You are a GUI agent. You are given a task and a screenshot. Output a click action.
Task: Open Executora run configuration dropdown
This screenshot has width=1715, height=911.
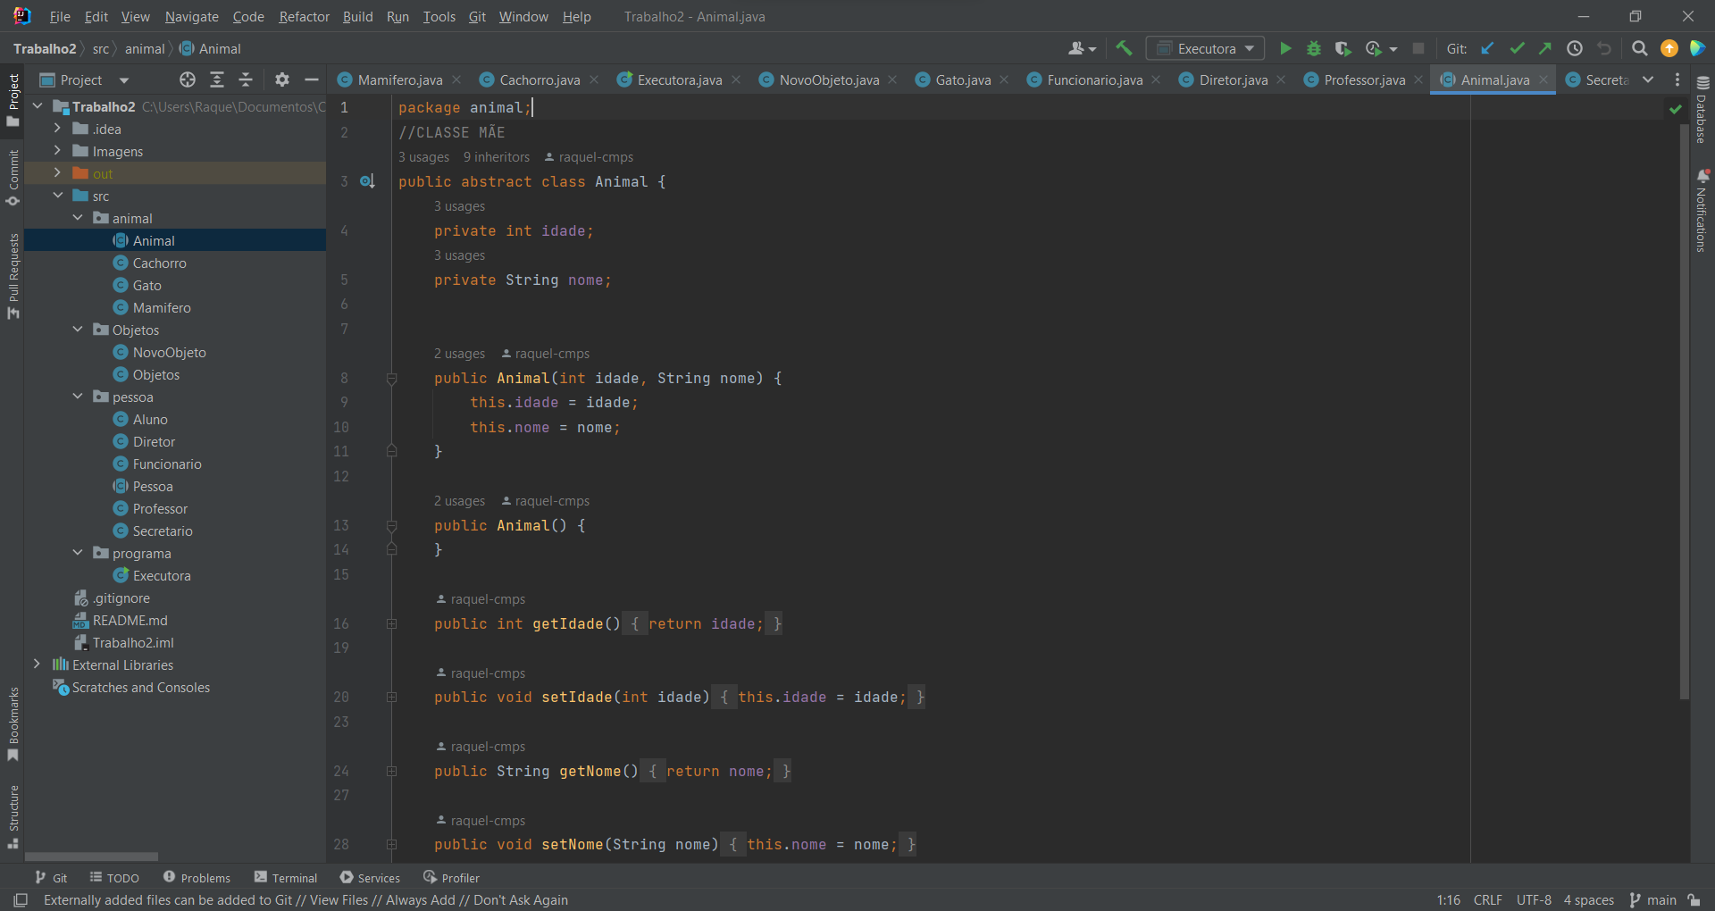point(1206,48)
